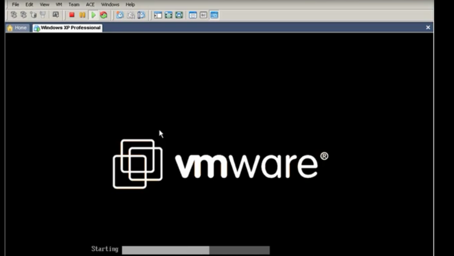Toggle the sidebar view icon

tap(158, 15)
